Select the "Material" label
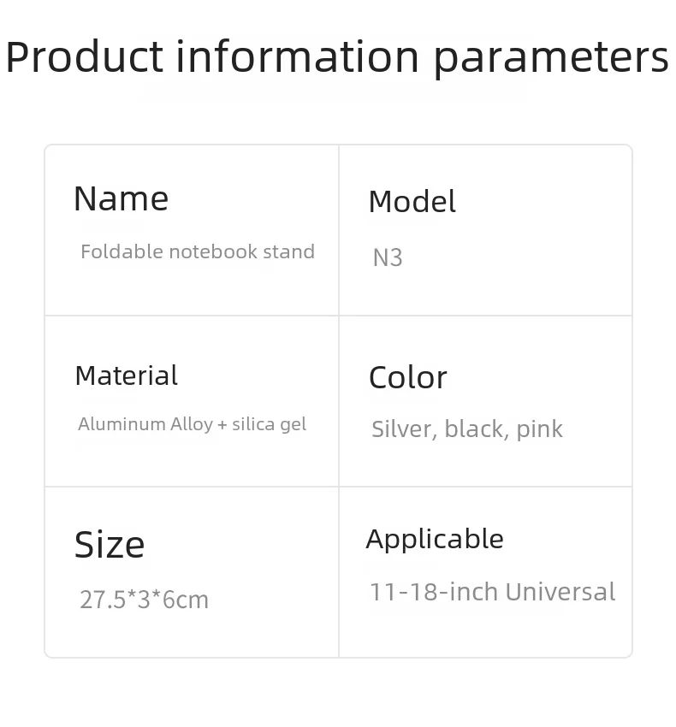The width and height of the screenshot is (676, 727). click(126, 375)
